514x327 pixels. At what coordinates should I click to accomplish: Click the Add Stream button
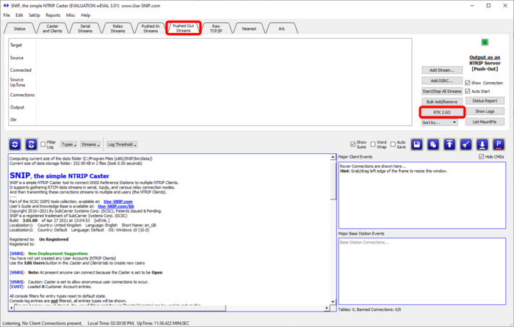(442, 70)
